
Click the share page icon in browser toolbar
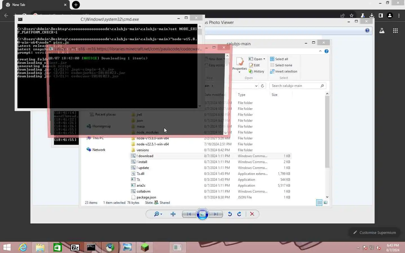point(343,15)
